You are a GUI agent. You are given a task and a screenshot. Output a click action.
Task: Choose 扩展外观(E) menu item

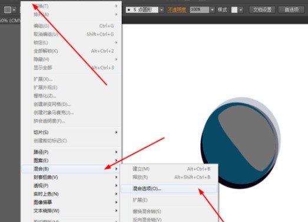[x=71, y=87]
